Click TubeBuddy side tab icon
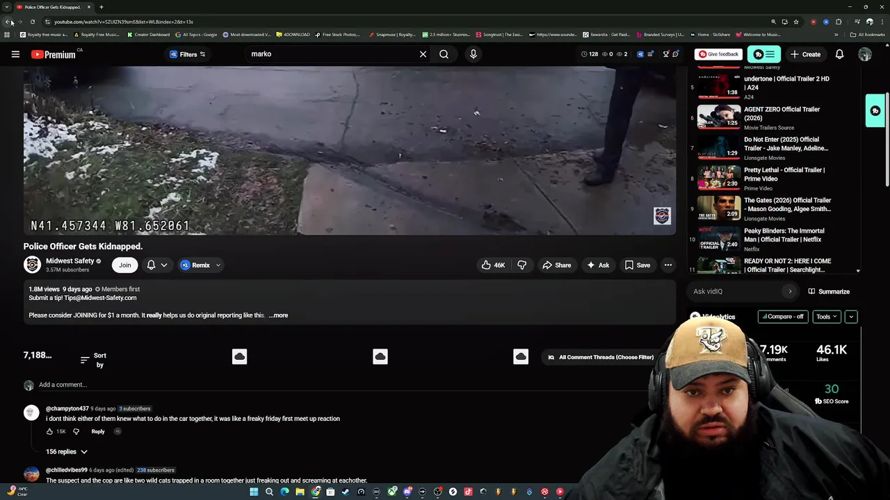 (875, 110)
